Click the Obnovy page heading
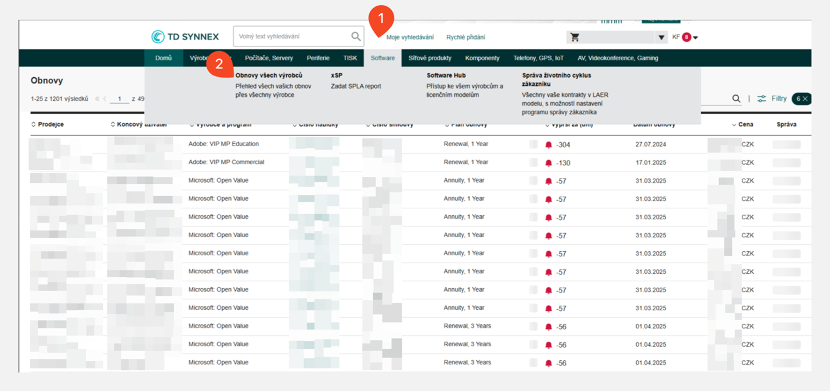 (47, 81)
